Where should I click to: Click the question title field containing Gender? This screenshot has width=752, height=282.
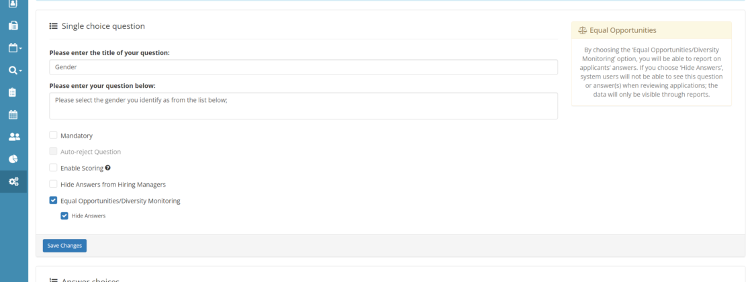click(x=303, y=67)
